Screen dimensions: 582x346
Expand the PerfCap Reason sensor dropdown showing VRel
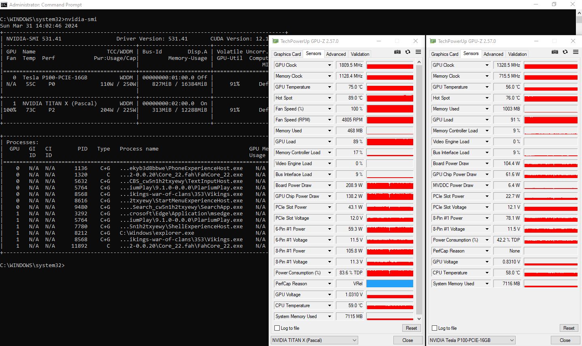pyautogui.click(x=329, y=284)
